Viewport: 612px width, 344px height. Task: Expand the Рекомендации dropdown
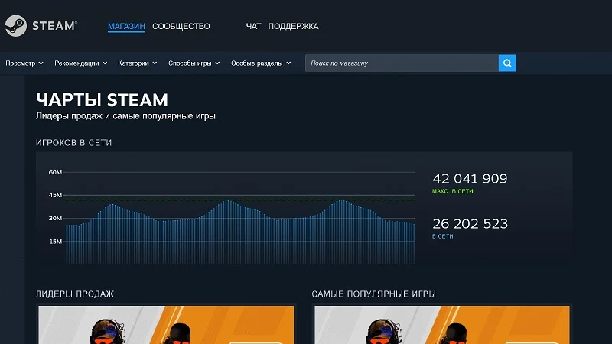(x=80, y=63)
